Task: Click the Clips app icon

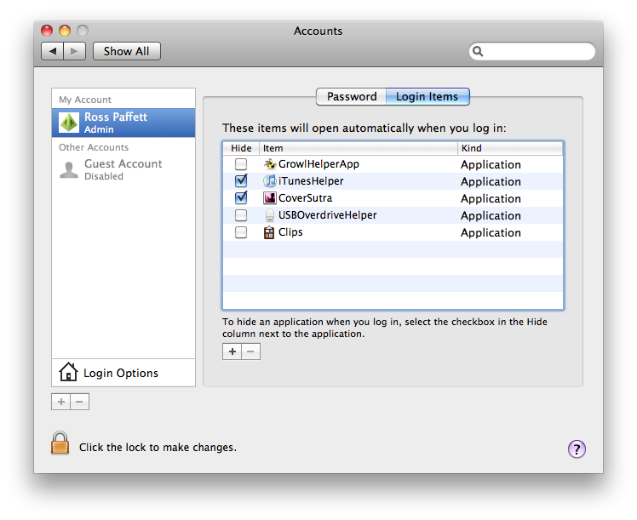Action: (269, 232)
